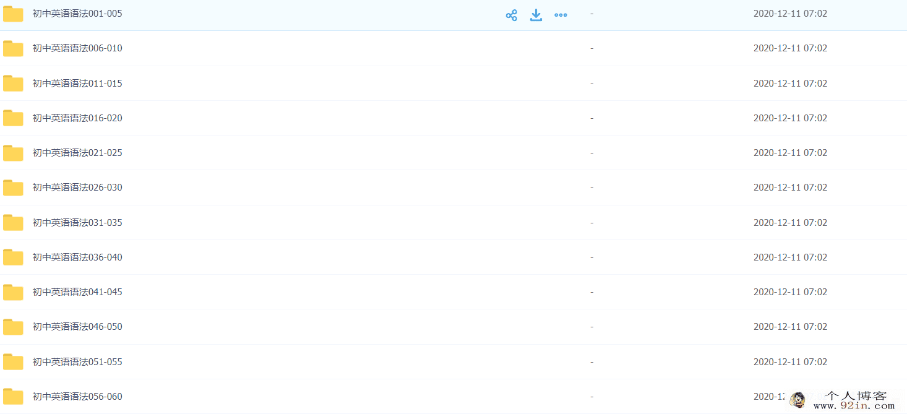Click folder icon of 初中英语语法016-020
This screenshot has width=907, height=414.
click(13, 118)
